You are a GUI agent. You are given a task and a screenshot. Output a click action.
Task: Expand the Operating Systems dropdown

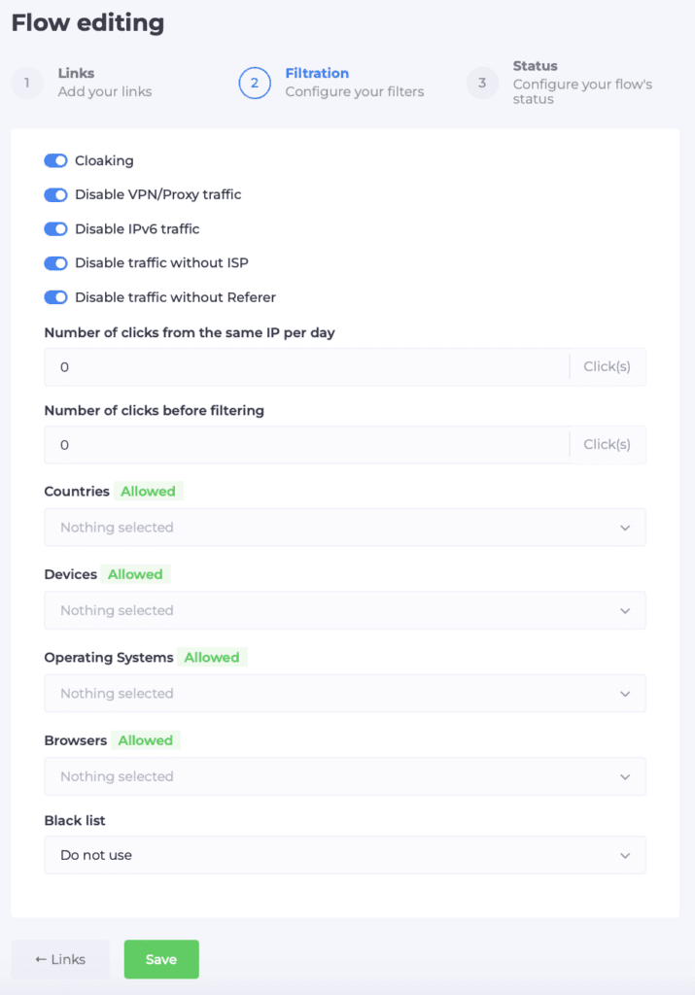point(344,693)
